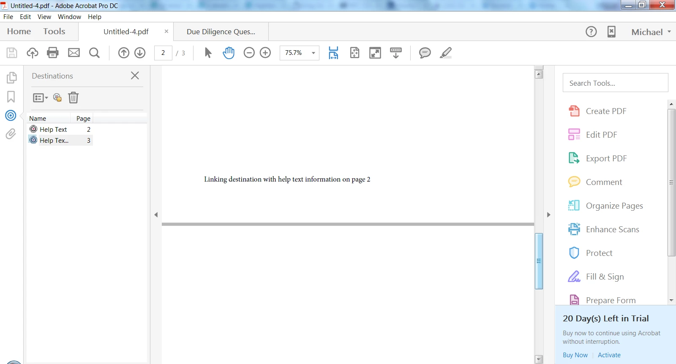Viewport: 676px width, 364px height.
Task: Open the Export PDF tool
Action: (597, 158)
